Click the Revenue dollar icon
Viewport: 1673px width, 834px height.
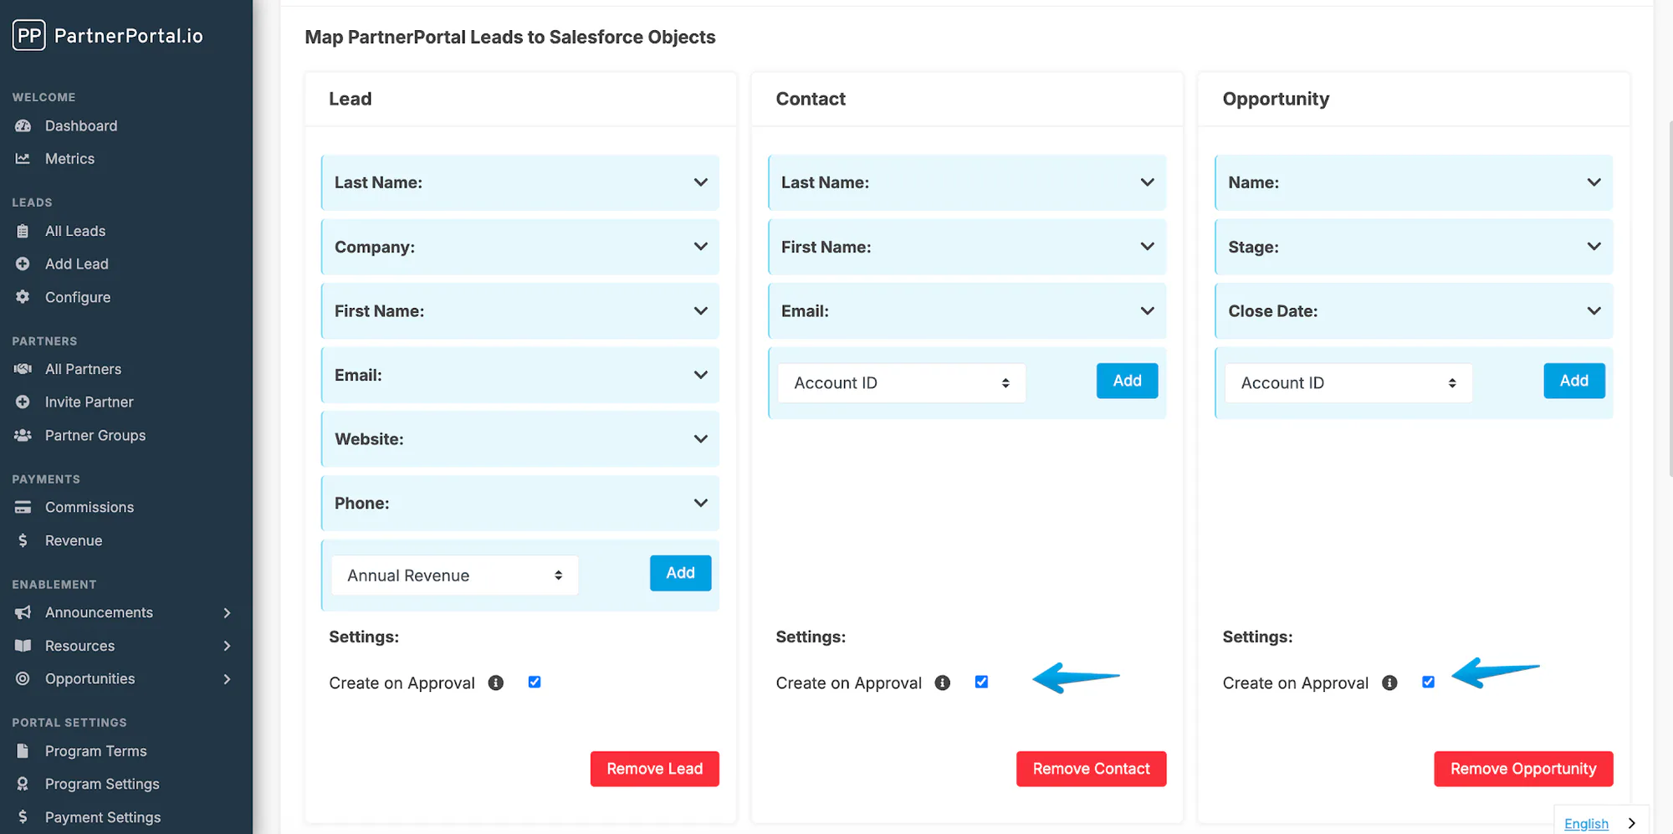point(23,540)
